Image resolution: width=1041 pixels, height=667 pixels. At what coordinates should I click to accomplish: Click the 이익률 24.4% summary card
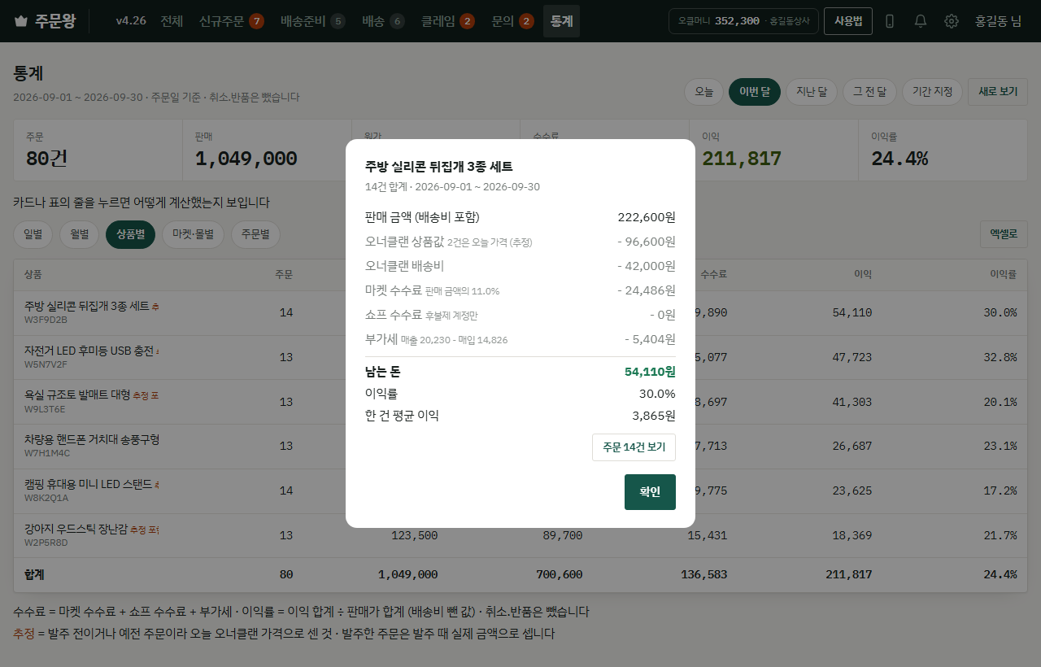943,150
